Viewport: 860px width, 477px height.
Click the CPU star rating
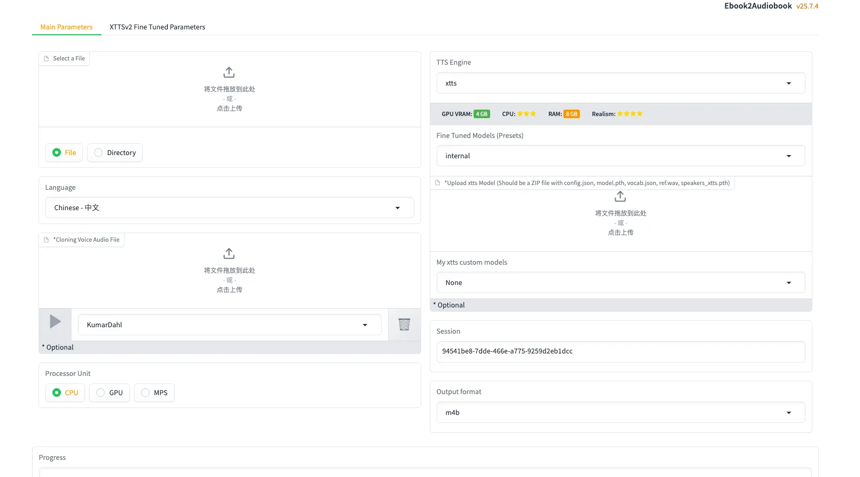pyautogui.click(x=526, y=114)
